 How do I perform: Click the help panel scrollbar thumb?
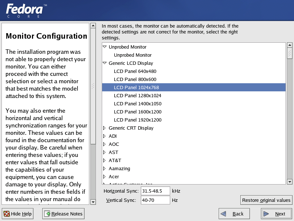pos(93,86)
